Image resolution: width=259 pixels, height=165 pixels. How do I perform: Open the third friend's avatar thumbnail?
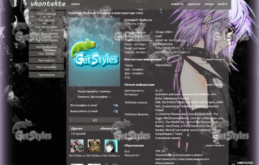(111, 146)
